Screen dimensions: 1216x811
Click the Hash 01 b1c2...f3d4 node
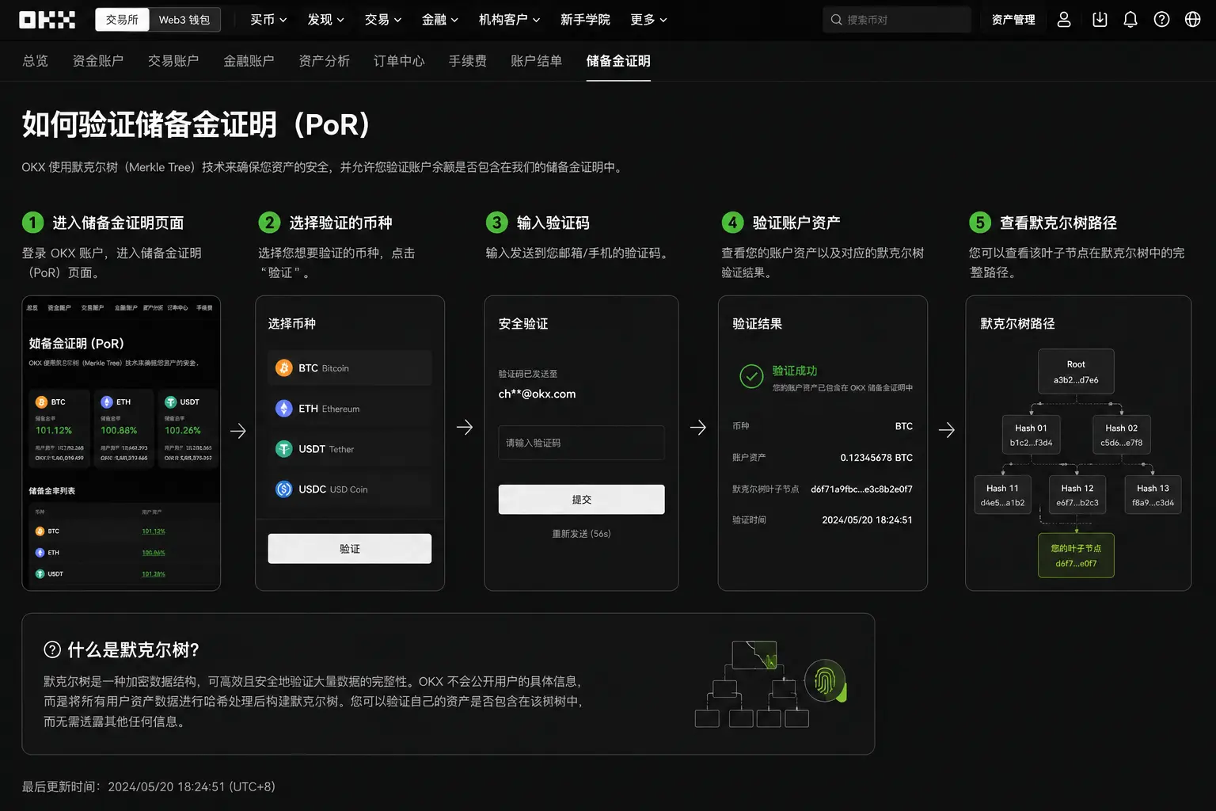(x=1031, y=435)
